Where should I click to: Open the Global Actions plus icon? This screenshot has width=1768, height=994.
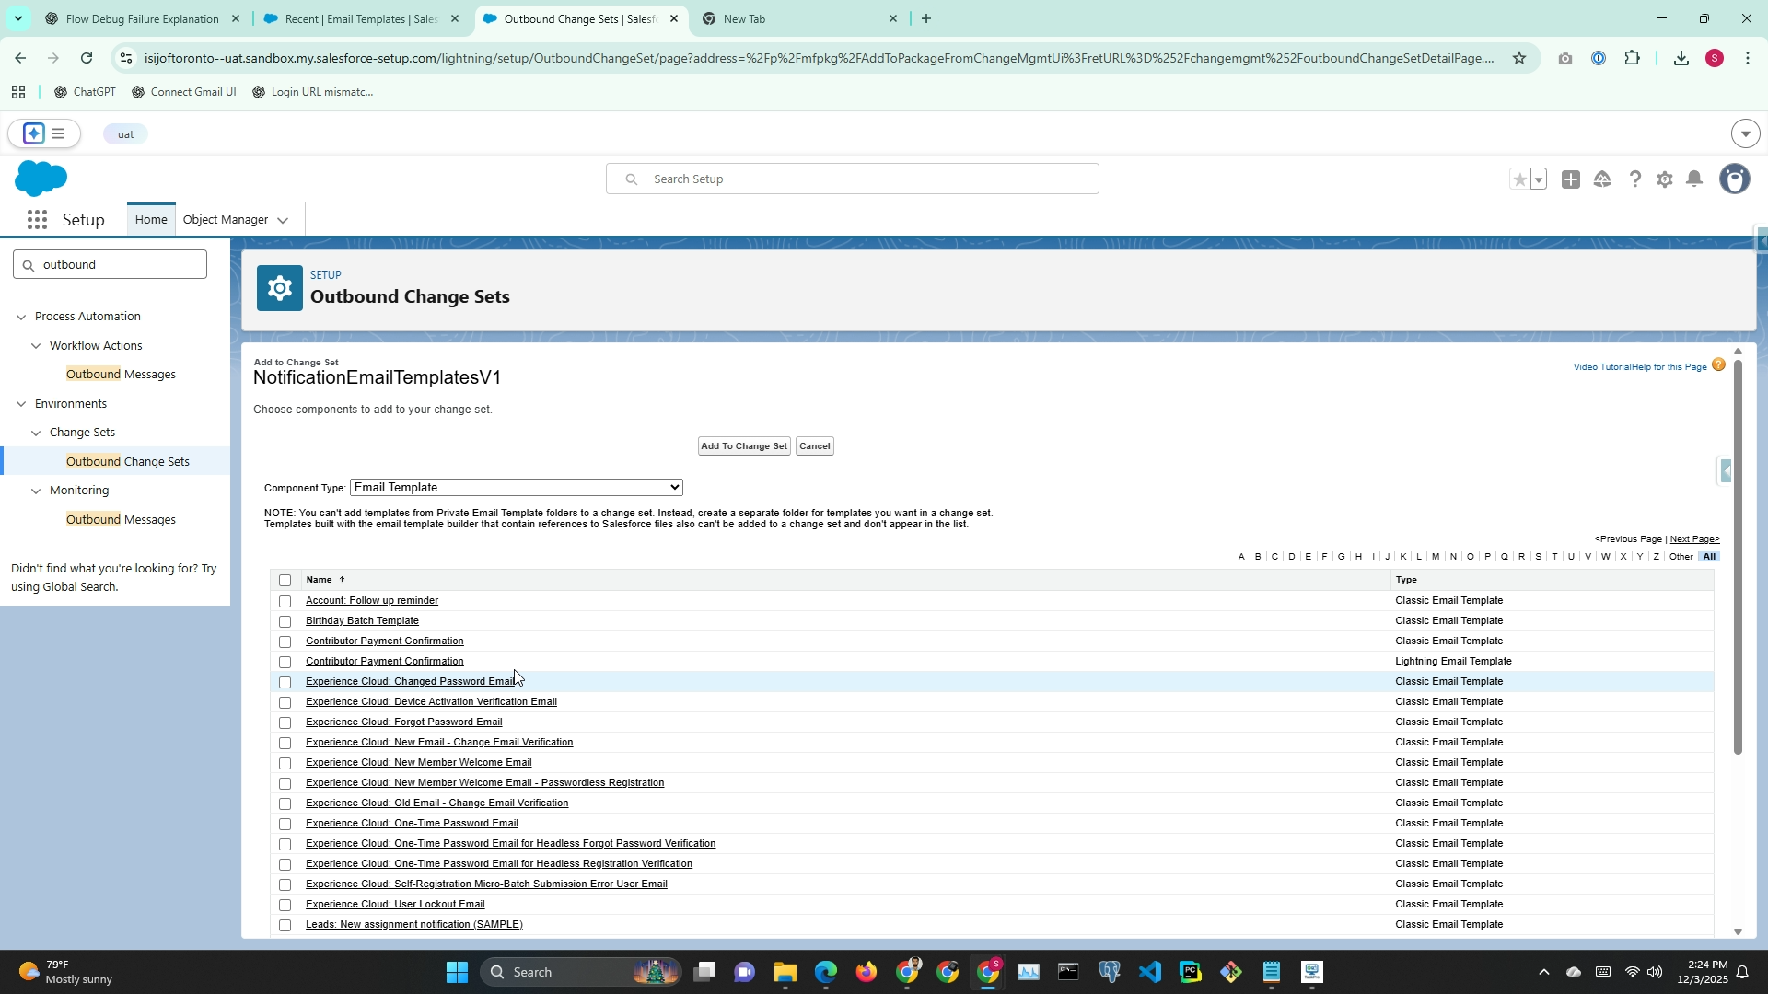[x=1571, y=179]
